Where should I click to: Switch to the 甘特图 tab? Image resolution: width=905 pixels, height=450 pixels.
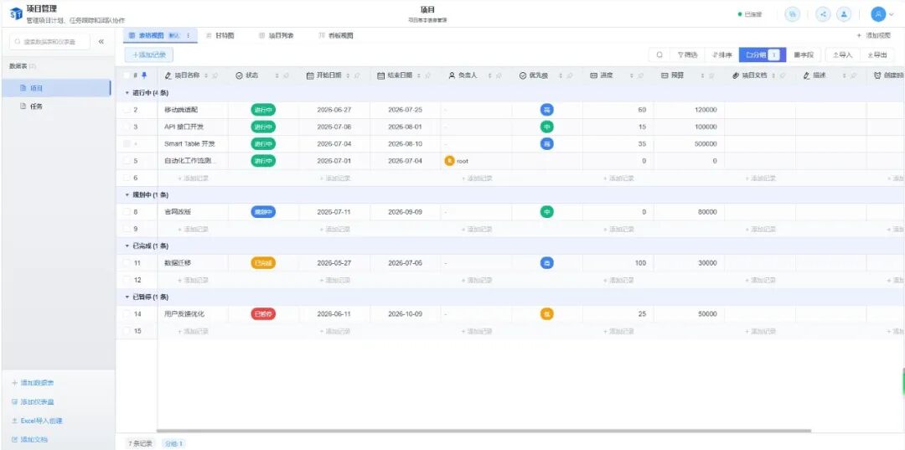220,36
